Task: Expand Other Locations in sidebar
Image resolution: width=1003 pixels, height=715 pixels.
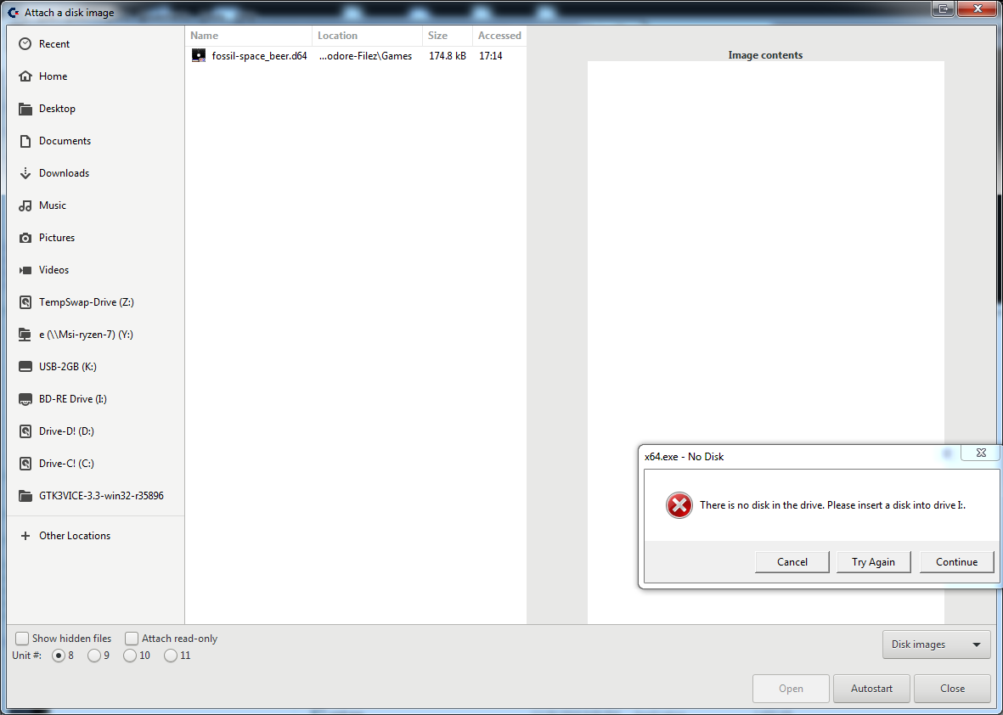Action: point(75,536)
